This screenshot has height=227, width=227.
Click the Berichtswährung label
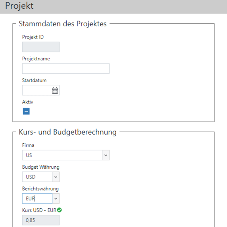point(40,189)
